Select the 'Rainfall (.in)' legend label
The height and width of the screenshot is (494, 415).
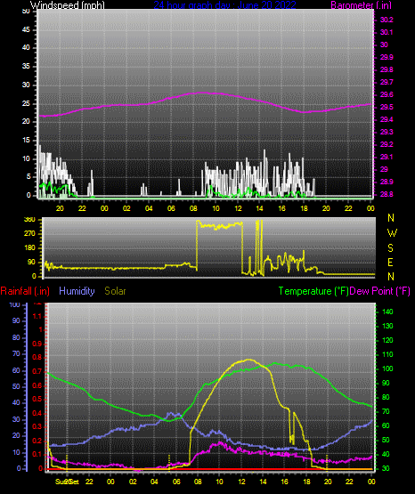click(x=25, y=291)
